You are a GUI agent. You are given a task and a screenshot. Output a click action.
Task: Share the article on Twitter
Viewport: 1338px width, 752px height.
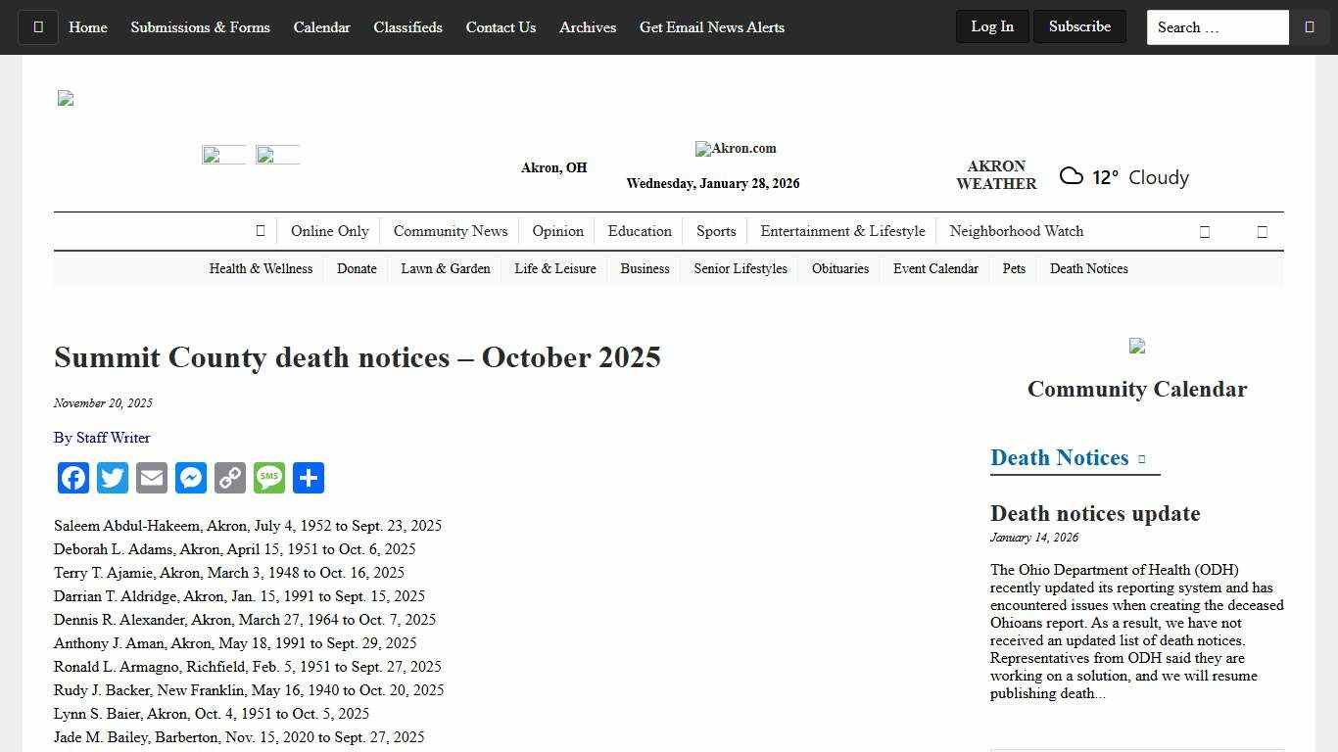click(113, 478)
